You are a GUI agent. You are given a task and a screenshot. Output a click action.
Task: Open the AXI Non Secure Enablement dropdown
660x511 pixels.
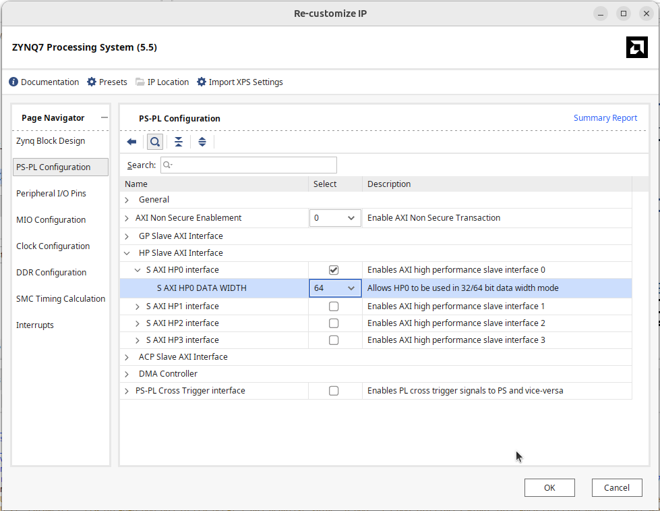tap(335, 218)
